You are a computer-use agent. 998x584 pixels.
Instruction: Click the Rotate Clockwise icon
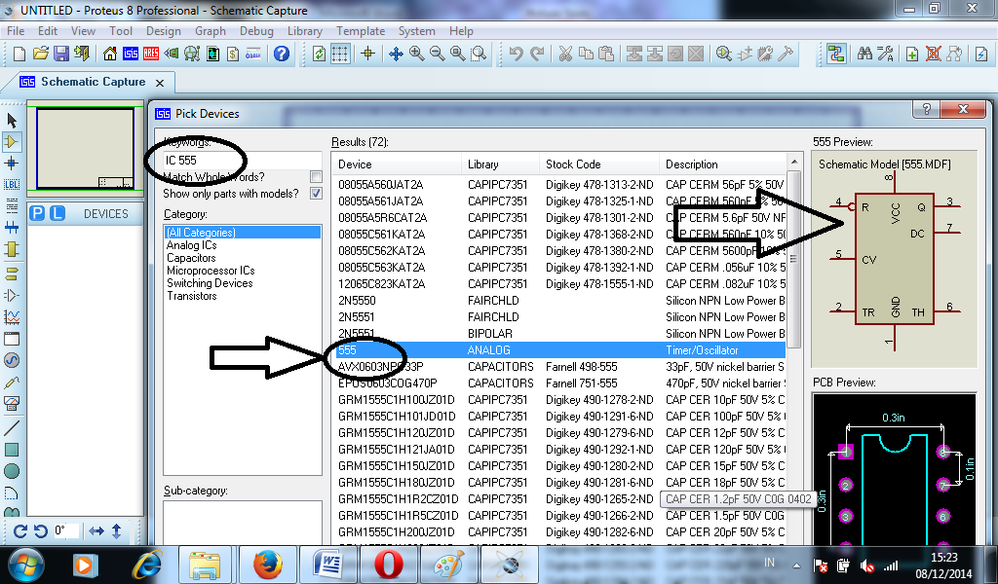[x=19, y=530]
